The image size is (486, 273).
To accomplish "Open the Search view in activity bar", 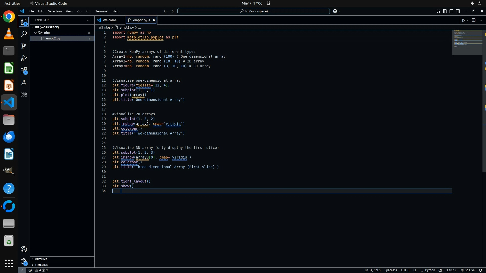I will [x=24, y=34].
